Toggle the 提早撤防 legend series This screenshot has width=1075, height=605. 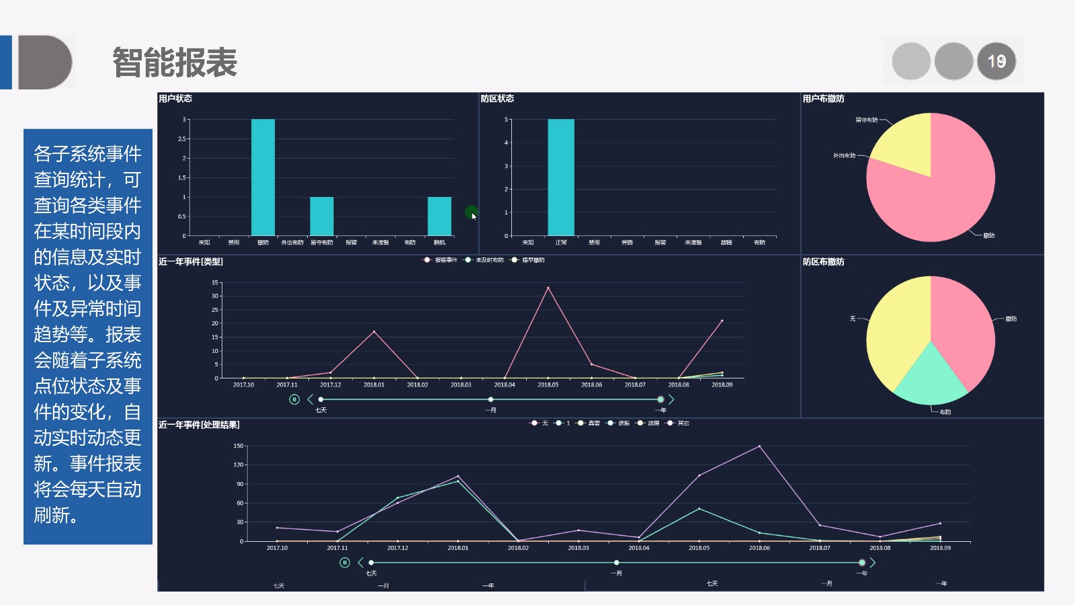528,260
